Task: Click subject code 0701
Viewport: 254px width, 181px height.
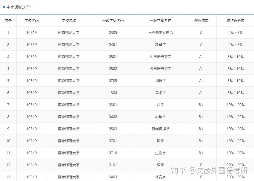Action: pos(113,141)
